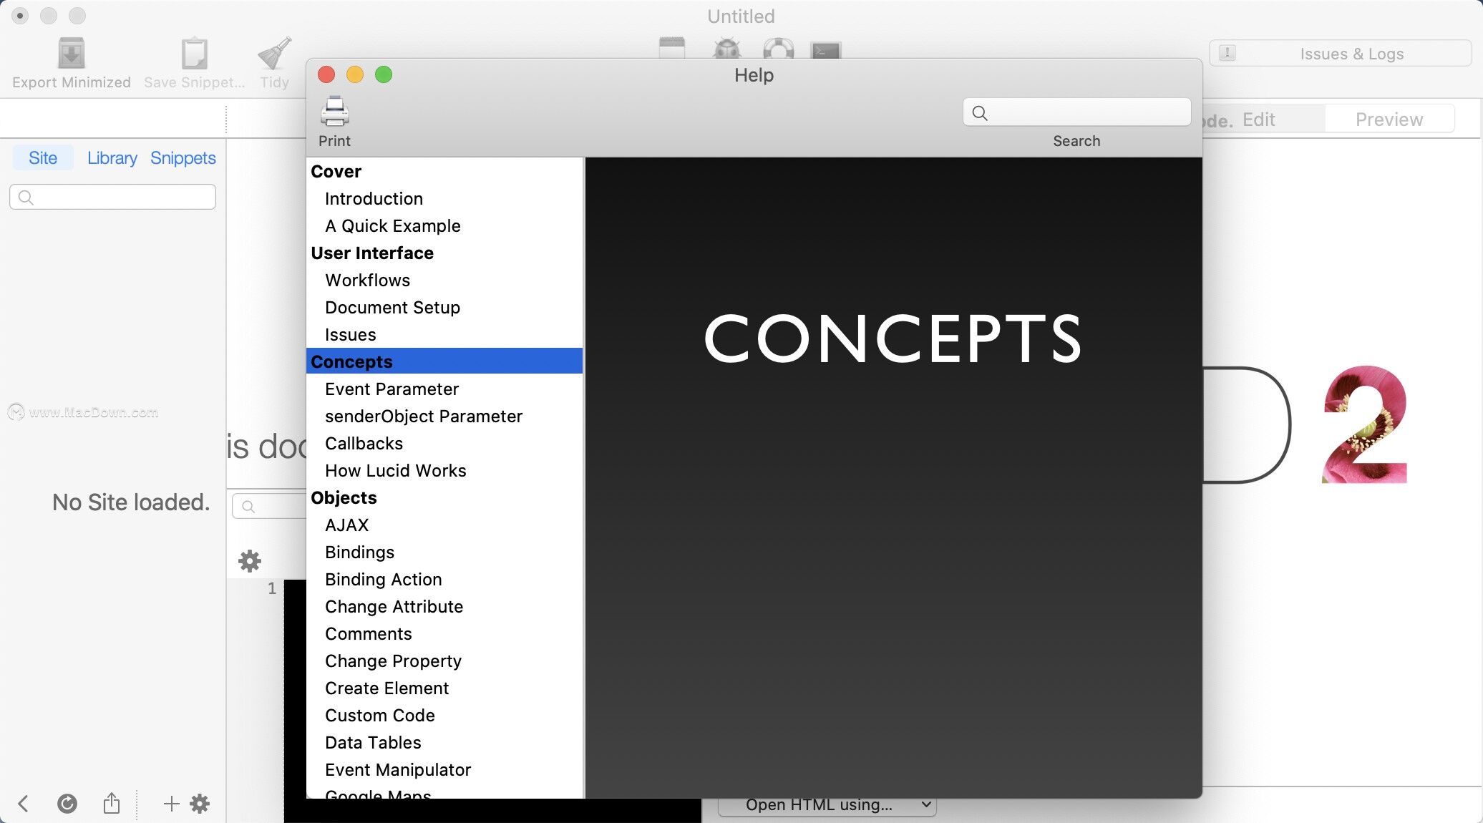
Task: Click the lifebuoy help icon in toolbar
Action: coord(778,49)
